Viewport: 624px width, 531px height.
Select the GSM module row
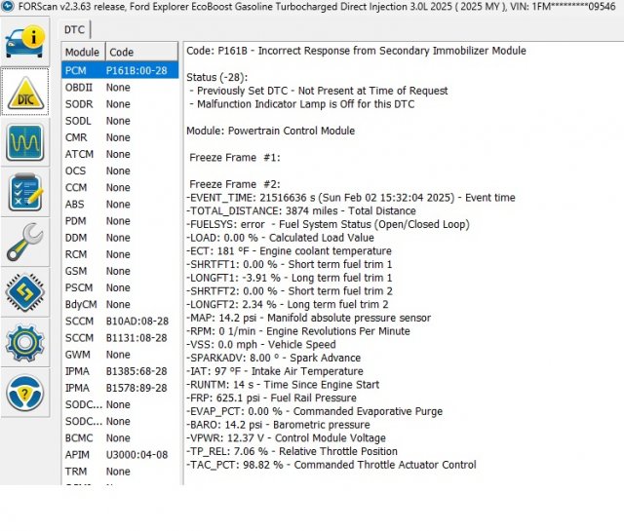coord(120,271)
